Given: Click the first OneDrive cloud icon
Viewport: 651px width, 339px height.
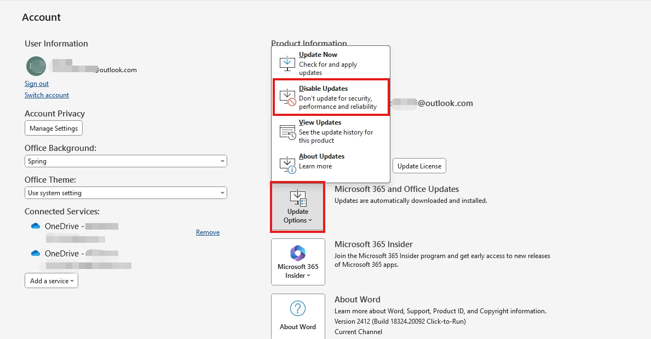Looking at the screenshot, I should pos(36,226).
